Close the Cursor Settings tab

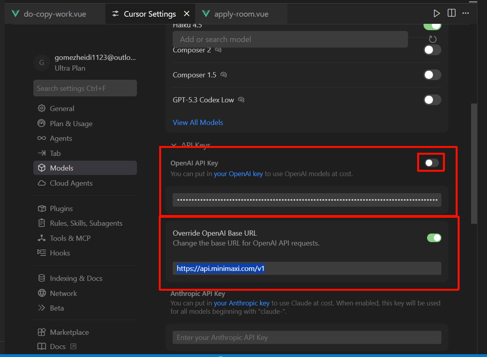point(187,14)
